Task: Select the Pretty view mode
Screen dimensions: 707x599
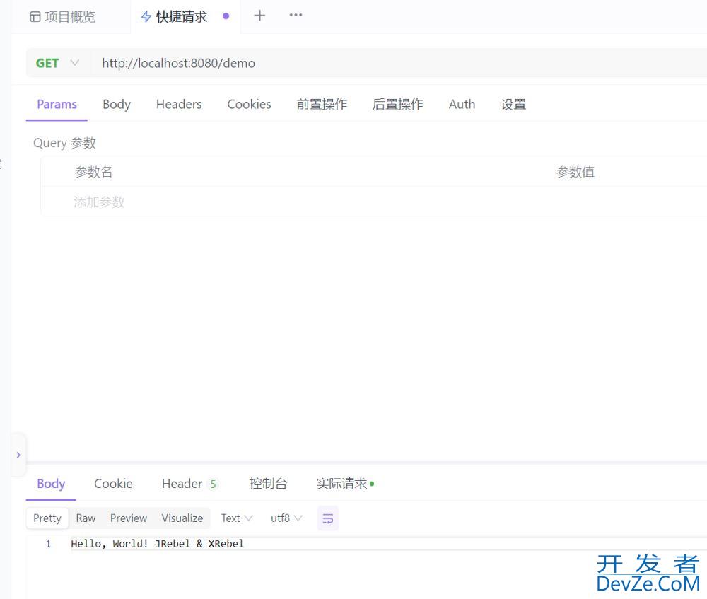Action: pyautogui.click(x=47, y=518)
